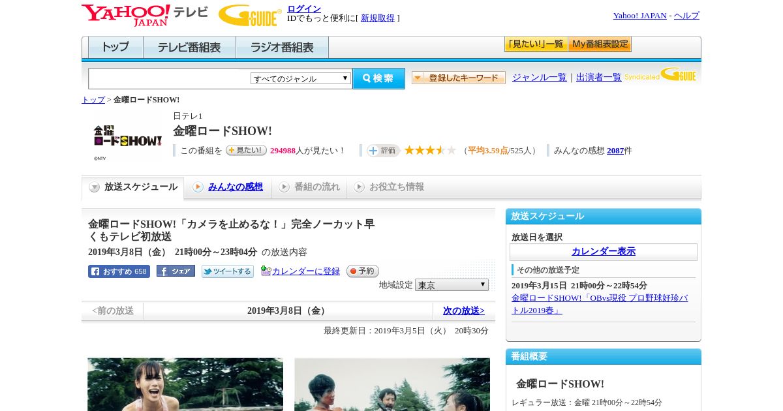Go to 次の放送> link
The height and width of the screenshot is (411, 783).
pyautogui.click(x=464, y=311)
